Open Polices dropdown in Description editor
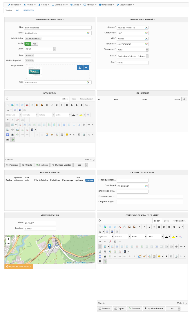192x314 pixels. pos(46,115)
